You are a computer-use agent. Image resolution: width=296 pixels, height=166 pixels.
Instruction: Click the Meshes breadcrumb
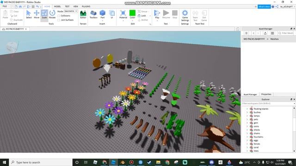click(274, 39)
